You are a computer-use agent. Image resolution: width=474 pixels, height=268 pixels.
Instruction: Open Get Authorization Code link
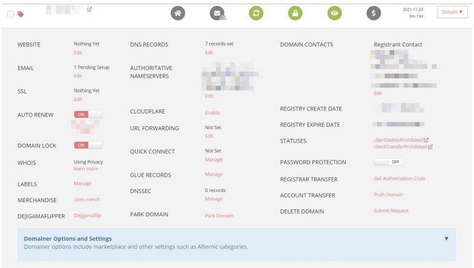399,179
